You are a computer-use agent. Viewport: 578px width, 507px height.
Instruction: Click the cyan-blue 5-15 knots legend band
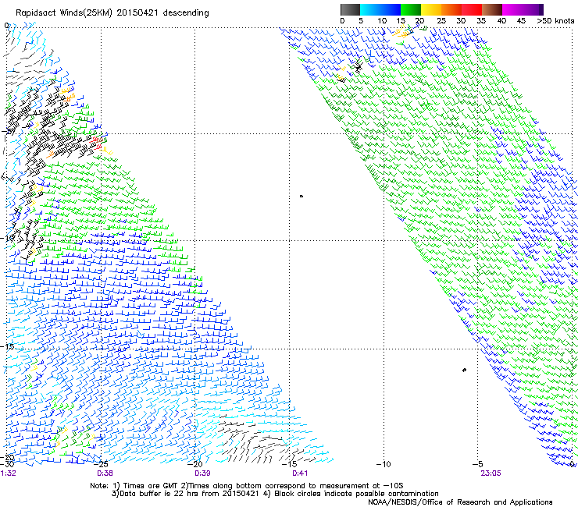380,9
